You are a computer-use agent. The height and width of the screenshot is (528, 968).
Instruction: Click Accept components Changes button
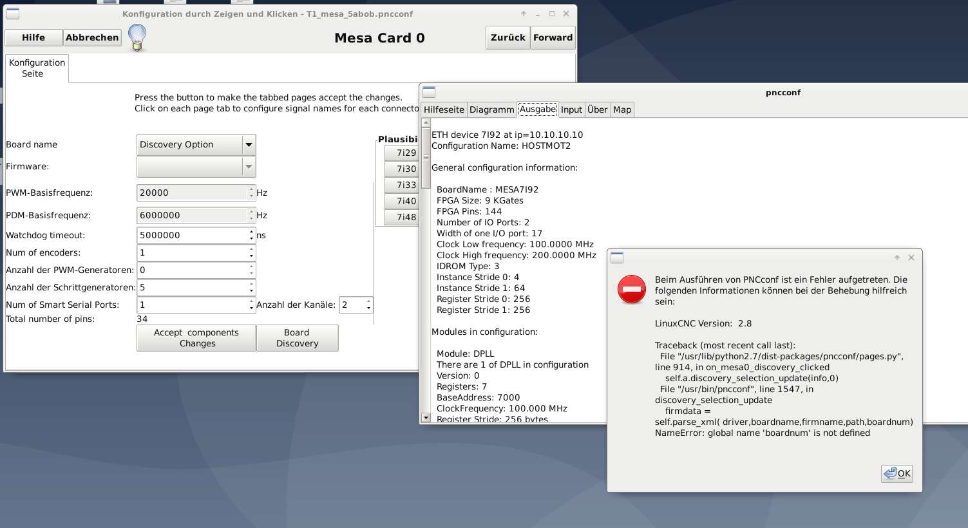(x=196, y=338)
